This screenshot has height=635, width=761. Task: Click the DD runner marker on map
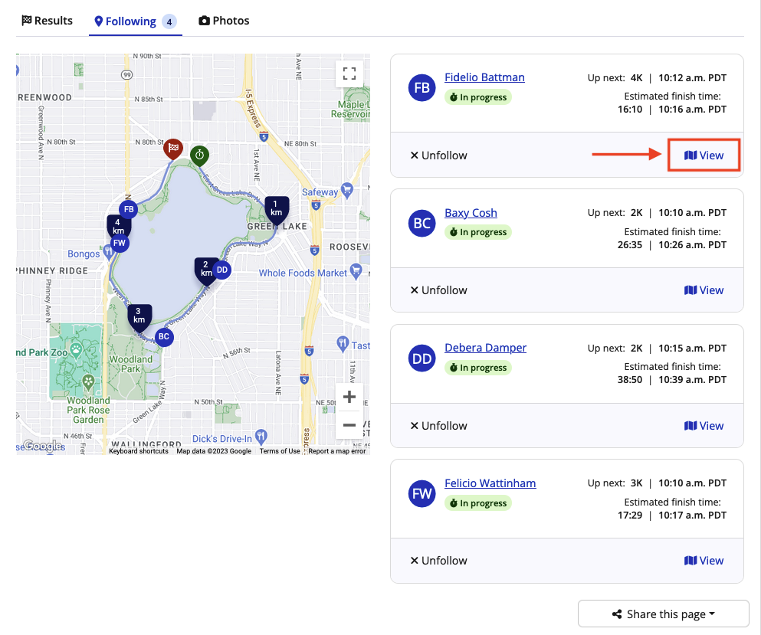[222, 270]
